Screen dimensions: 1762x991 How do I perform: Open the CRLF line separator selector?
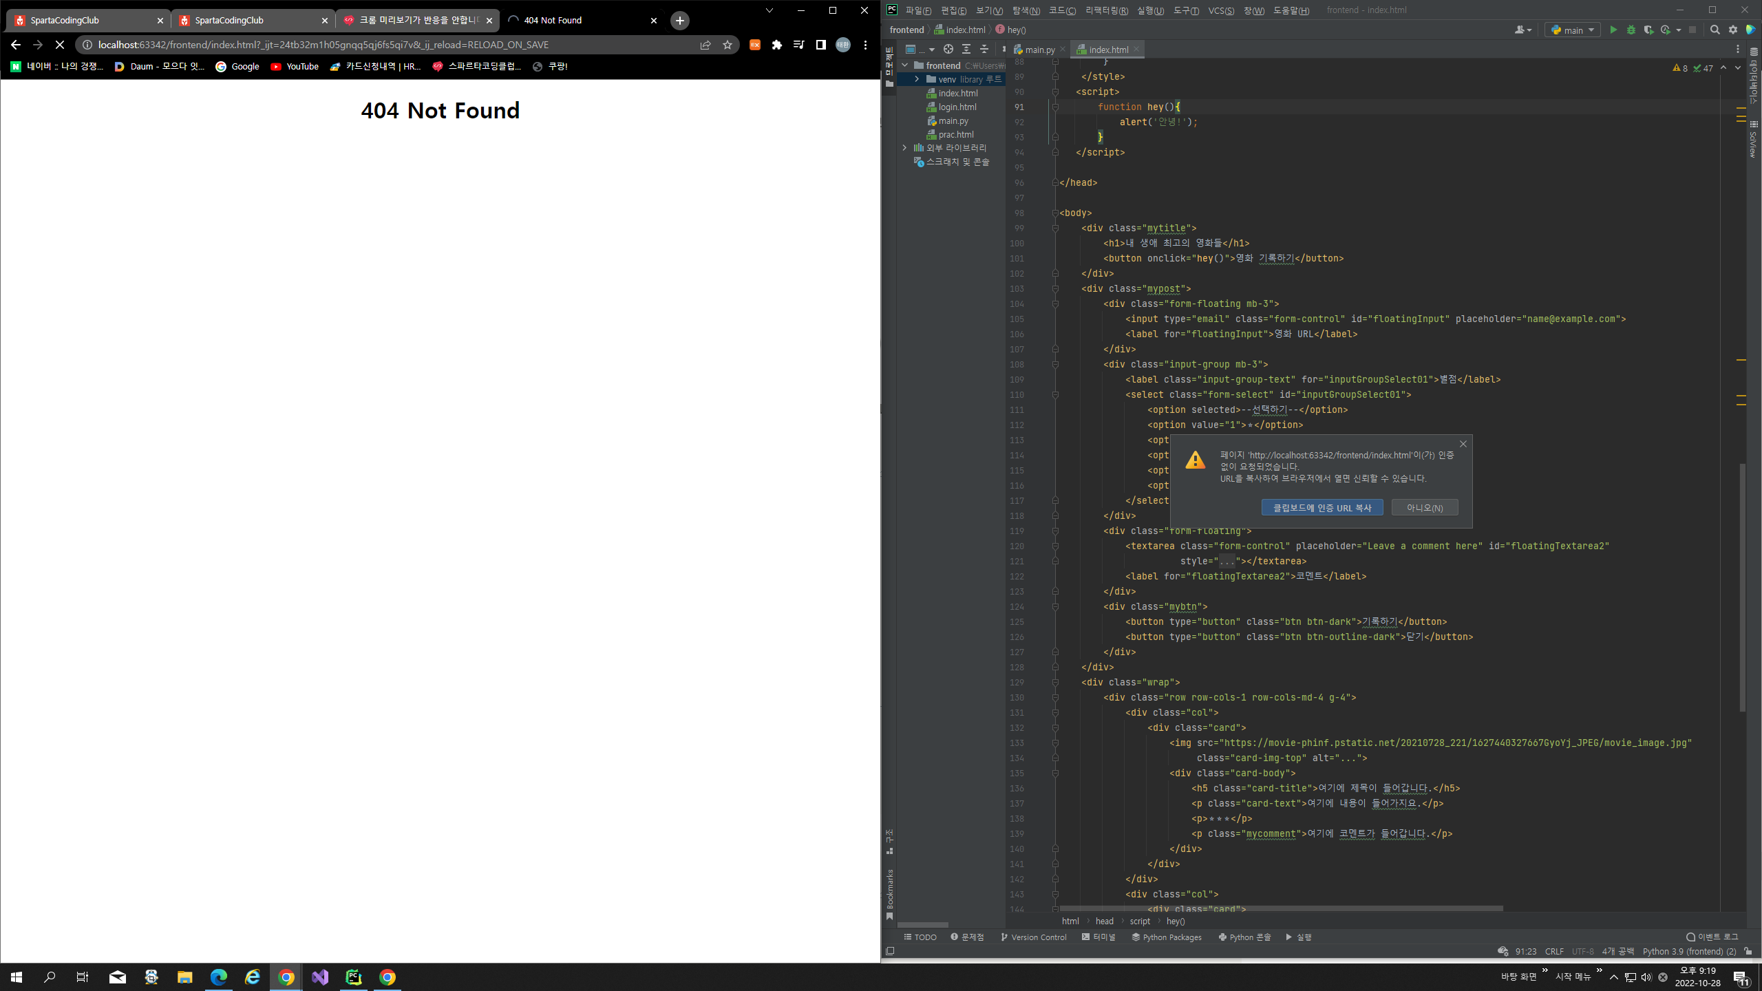pos(1554,951)
